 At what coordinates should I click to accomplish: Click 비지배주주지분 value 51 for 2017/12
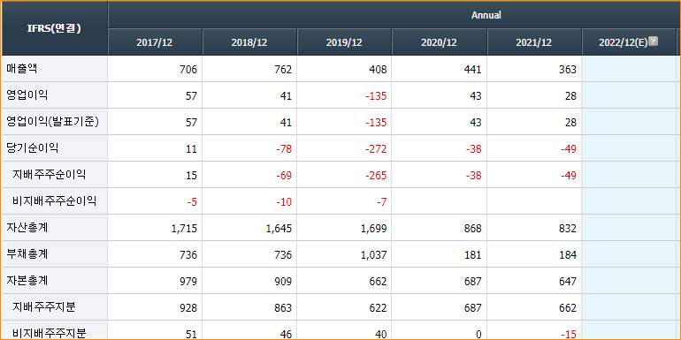[192, 334]
